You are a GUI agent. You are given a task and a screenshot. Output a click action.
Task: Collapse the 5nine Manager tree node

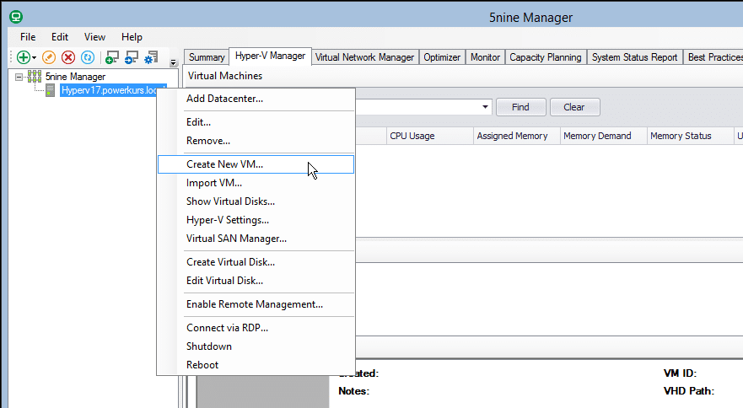tap(19, 77)
